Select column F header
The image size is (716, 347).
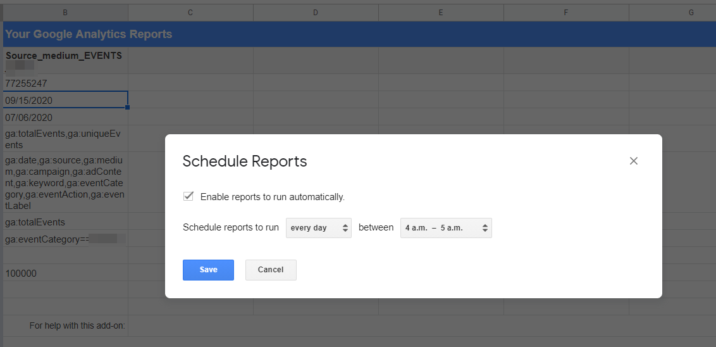point(565,13)
